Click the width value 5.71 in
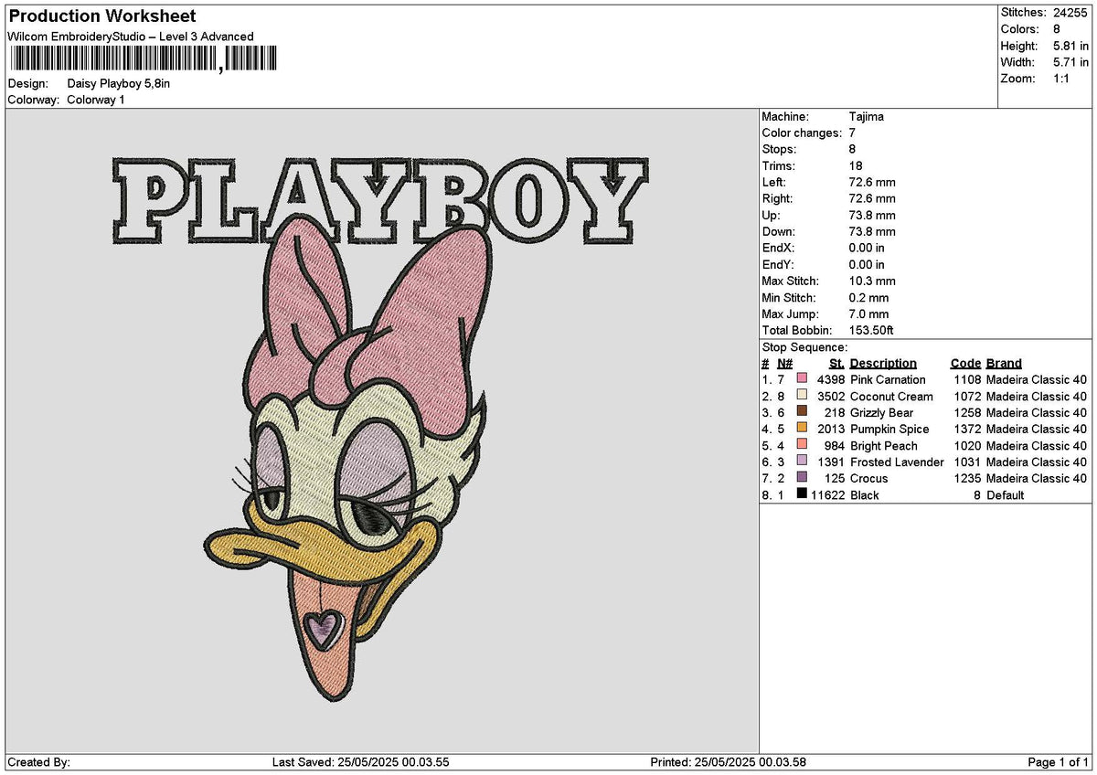 [1071, 62]
